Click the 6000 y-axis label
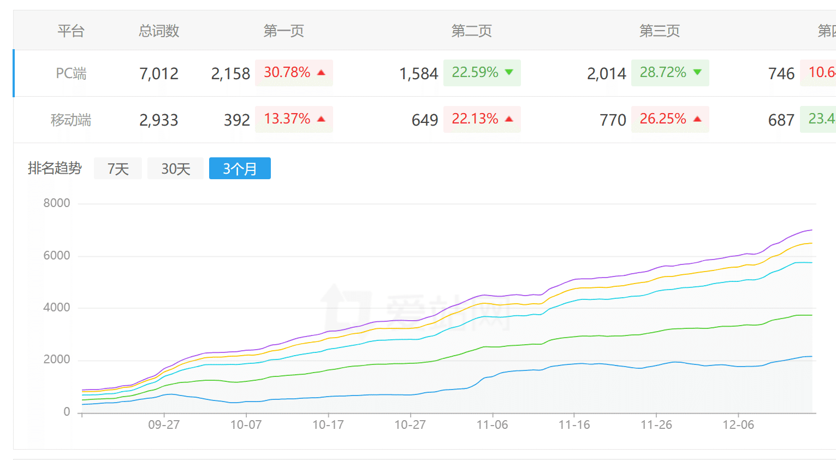 (x=57, y=255)
